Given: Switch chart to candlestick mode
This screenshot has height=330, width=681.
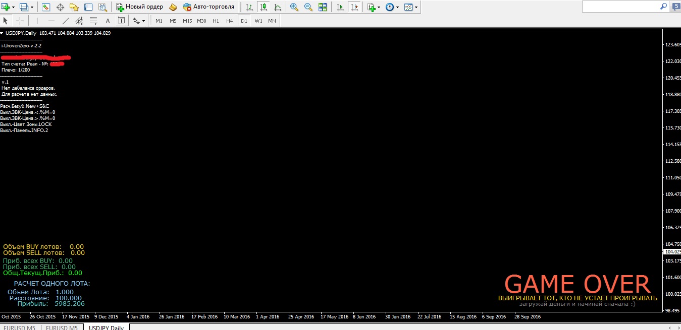Looking at the screenshot, I should [x=263, y=7].
